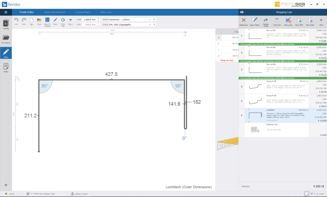Switch to Holes and Notches tab

coord(55,12)
